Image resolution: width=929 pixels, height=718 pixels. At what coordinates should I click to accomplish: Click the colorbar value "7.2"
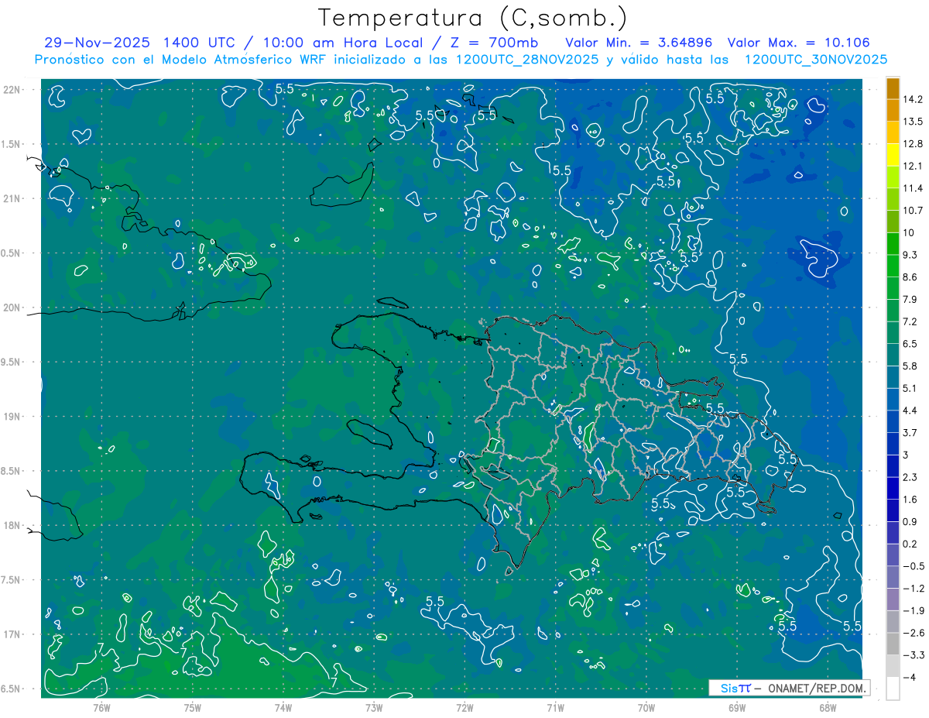pos(910,321)
